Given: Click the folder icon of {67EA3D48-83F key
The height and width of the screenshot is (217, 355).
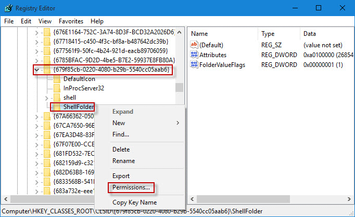Looking at the screenshot, I should 47,135.
